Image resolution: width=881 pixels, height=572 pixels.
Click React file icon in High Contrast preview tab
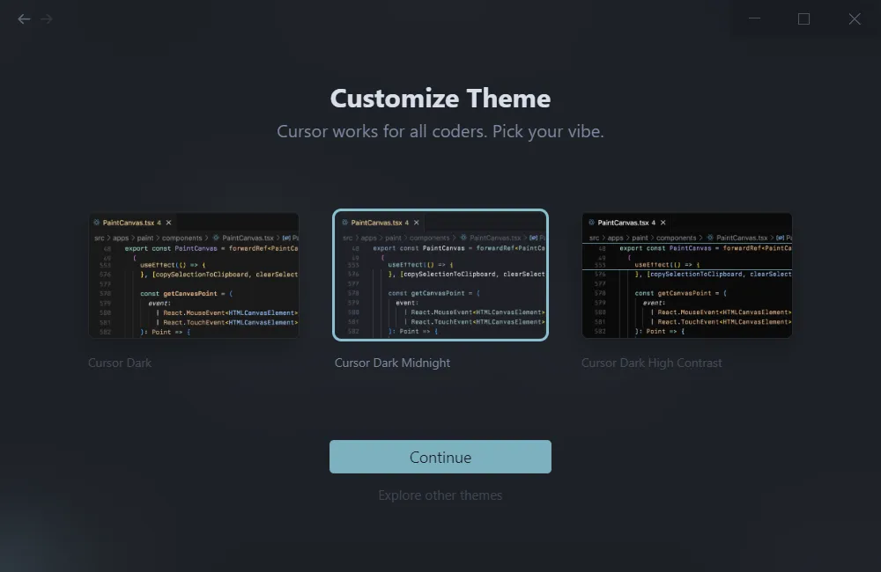tap(591, 223)
